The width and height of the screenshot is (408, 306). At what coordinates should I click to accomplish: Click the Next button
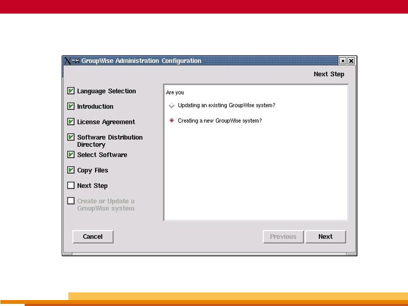pyautogui.click(x=326, y=237)
